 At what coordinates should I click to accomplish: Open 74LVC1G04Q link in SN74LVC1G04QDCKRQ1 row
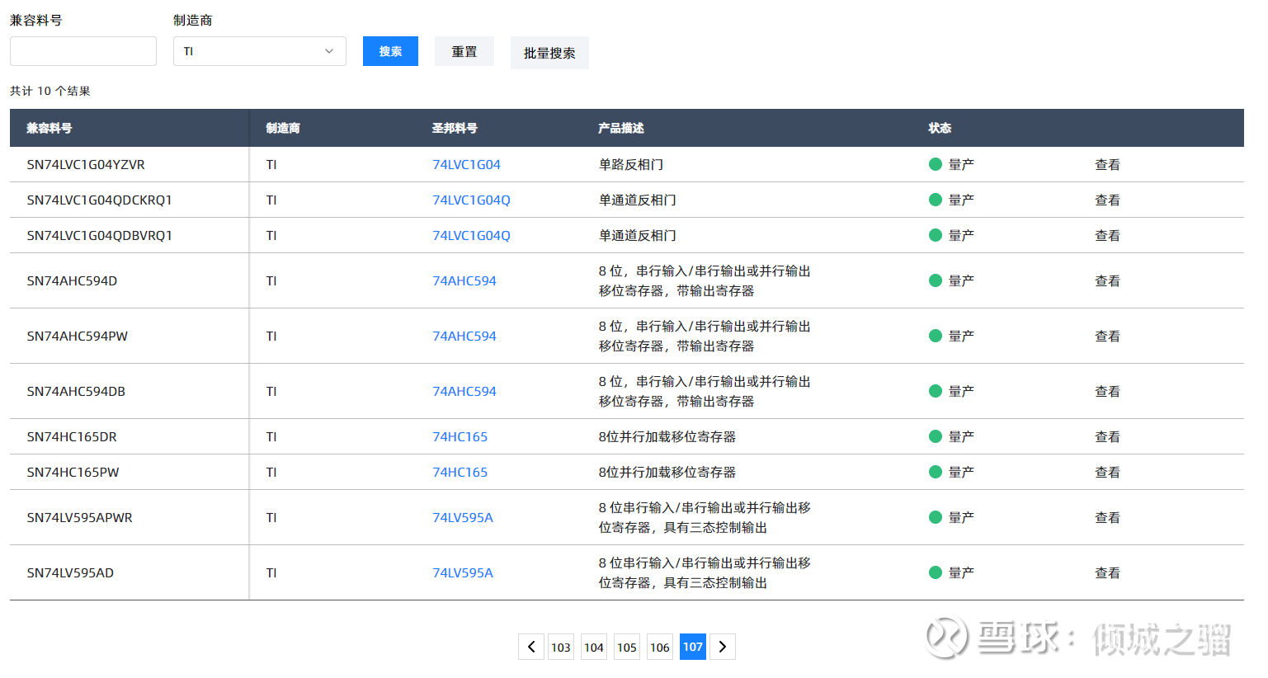[x=471, y=200]
